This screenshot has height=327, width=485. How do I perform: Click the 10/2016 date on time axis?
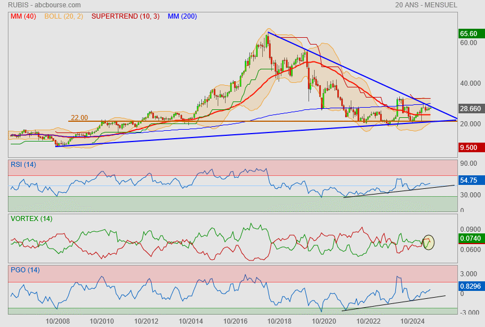235,321
